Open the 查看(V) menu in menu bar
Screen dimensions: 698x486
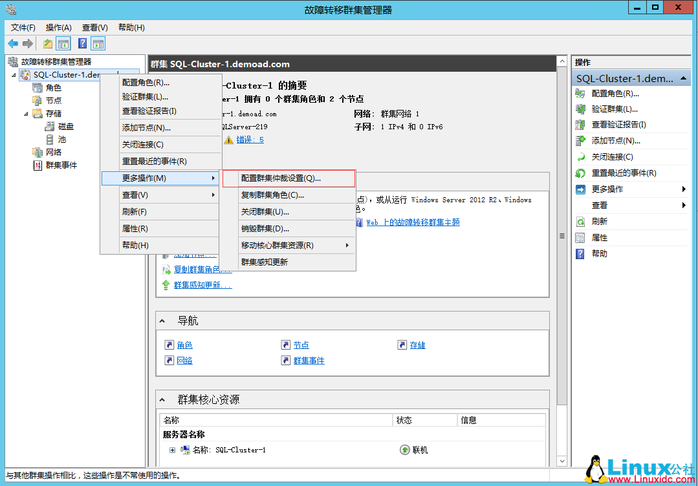[x=95, y=28]
